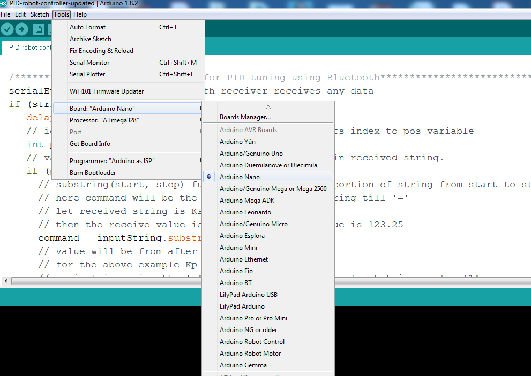Screen dimensions: 531x376
Task: Select Arduino/Genuino Uno board
Action: [x=268, y=153]
